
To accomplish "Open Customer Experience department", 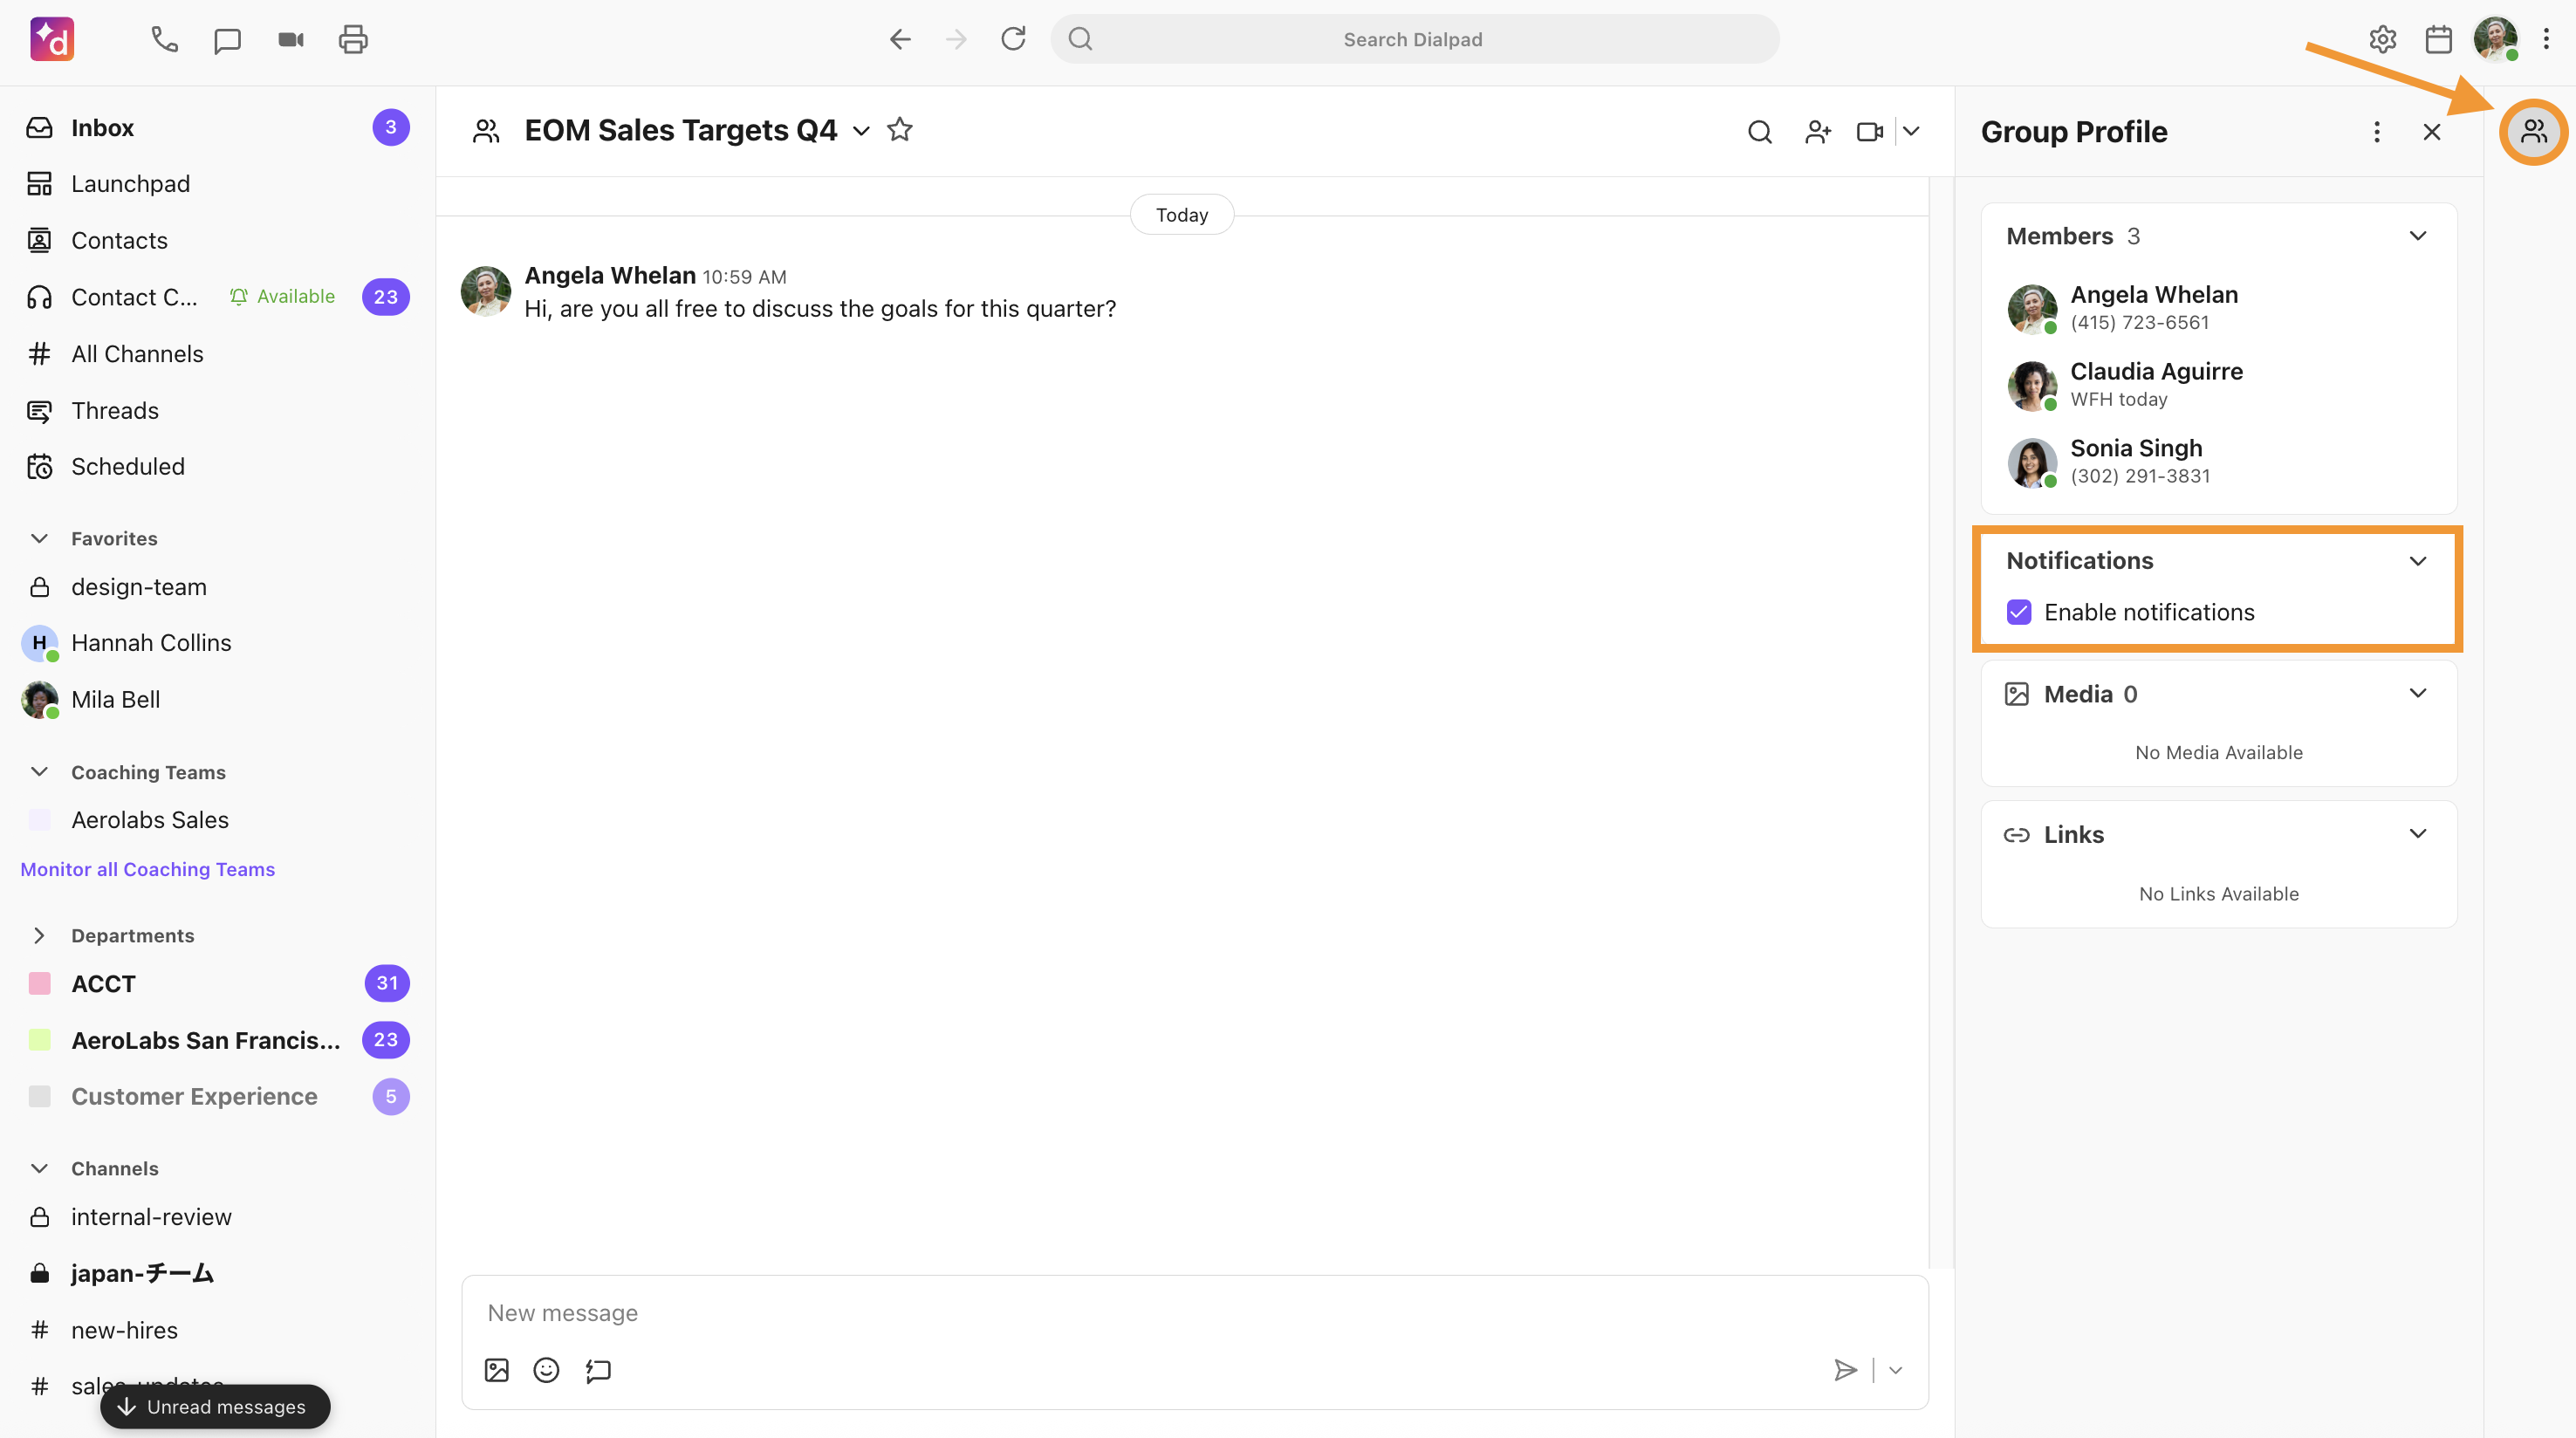I will coord(217,1096).
